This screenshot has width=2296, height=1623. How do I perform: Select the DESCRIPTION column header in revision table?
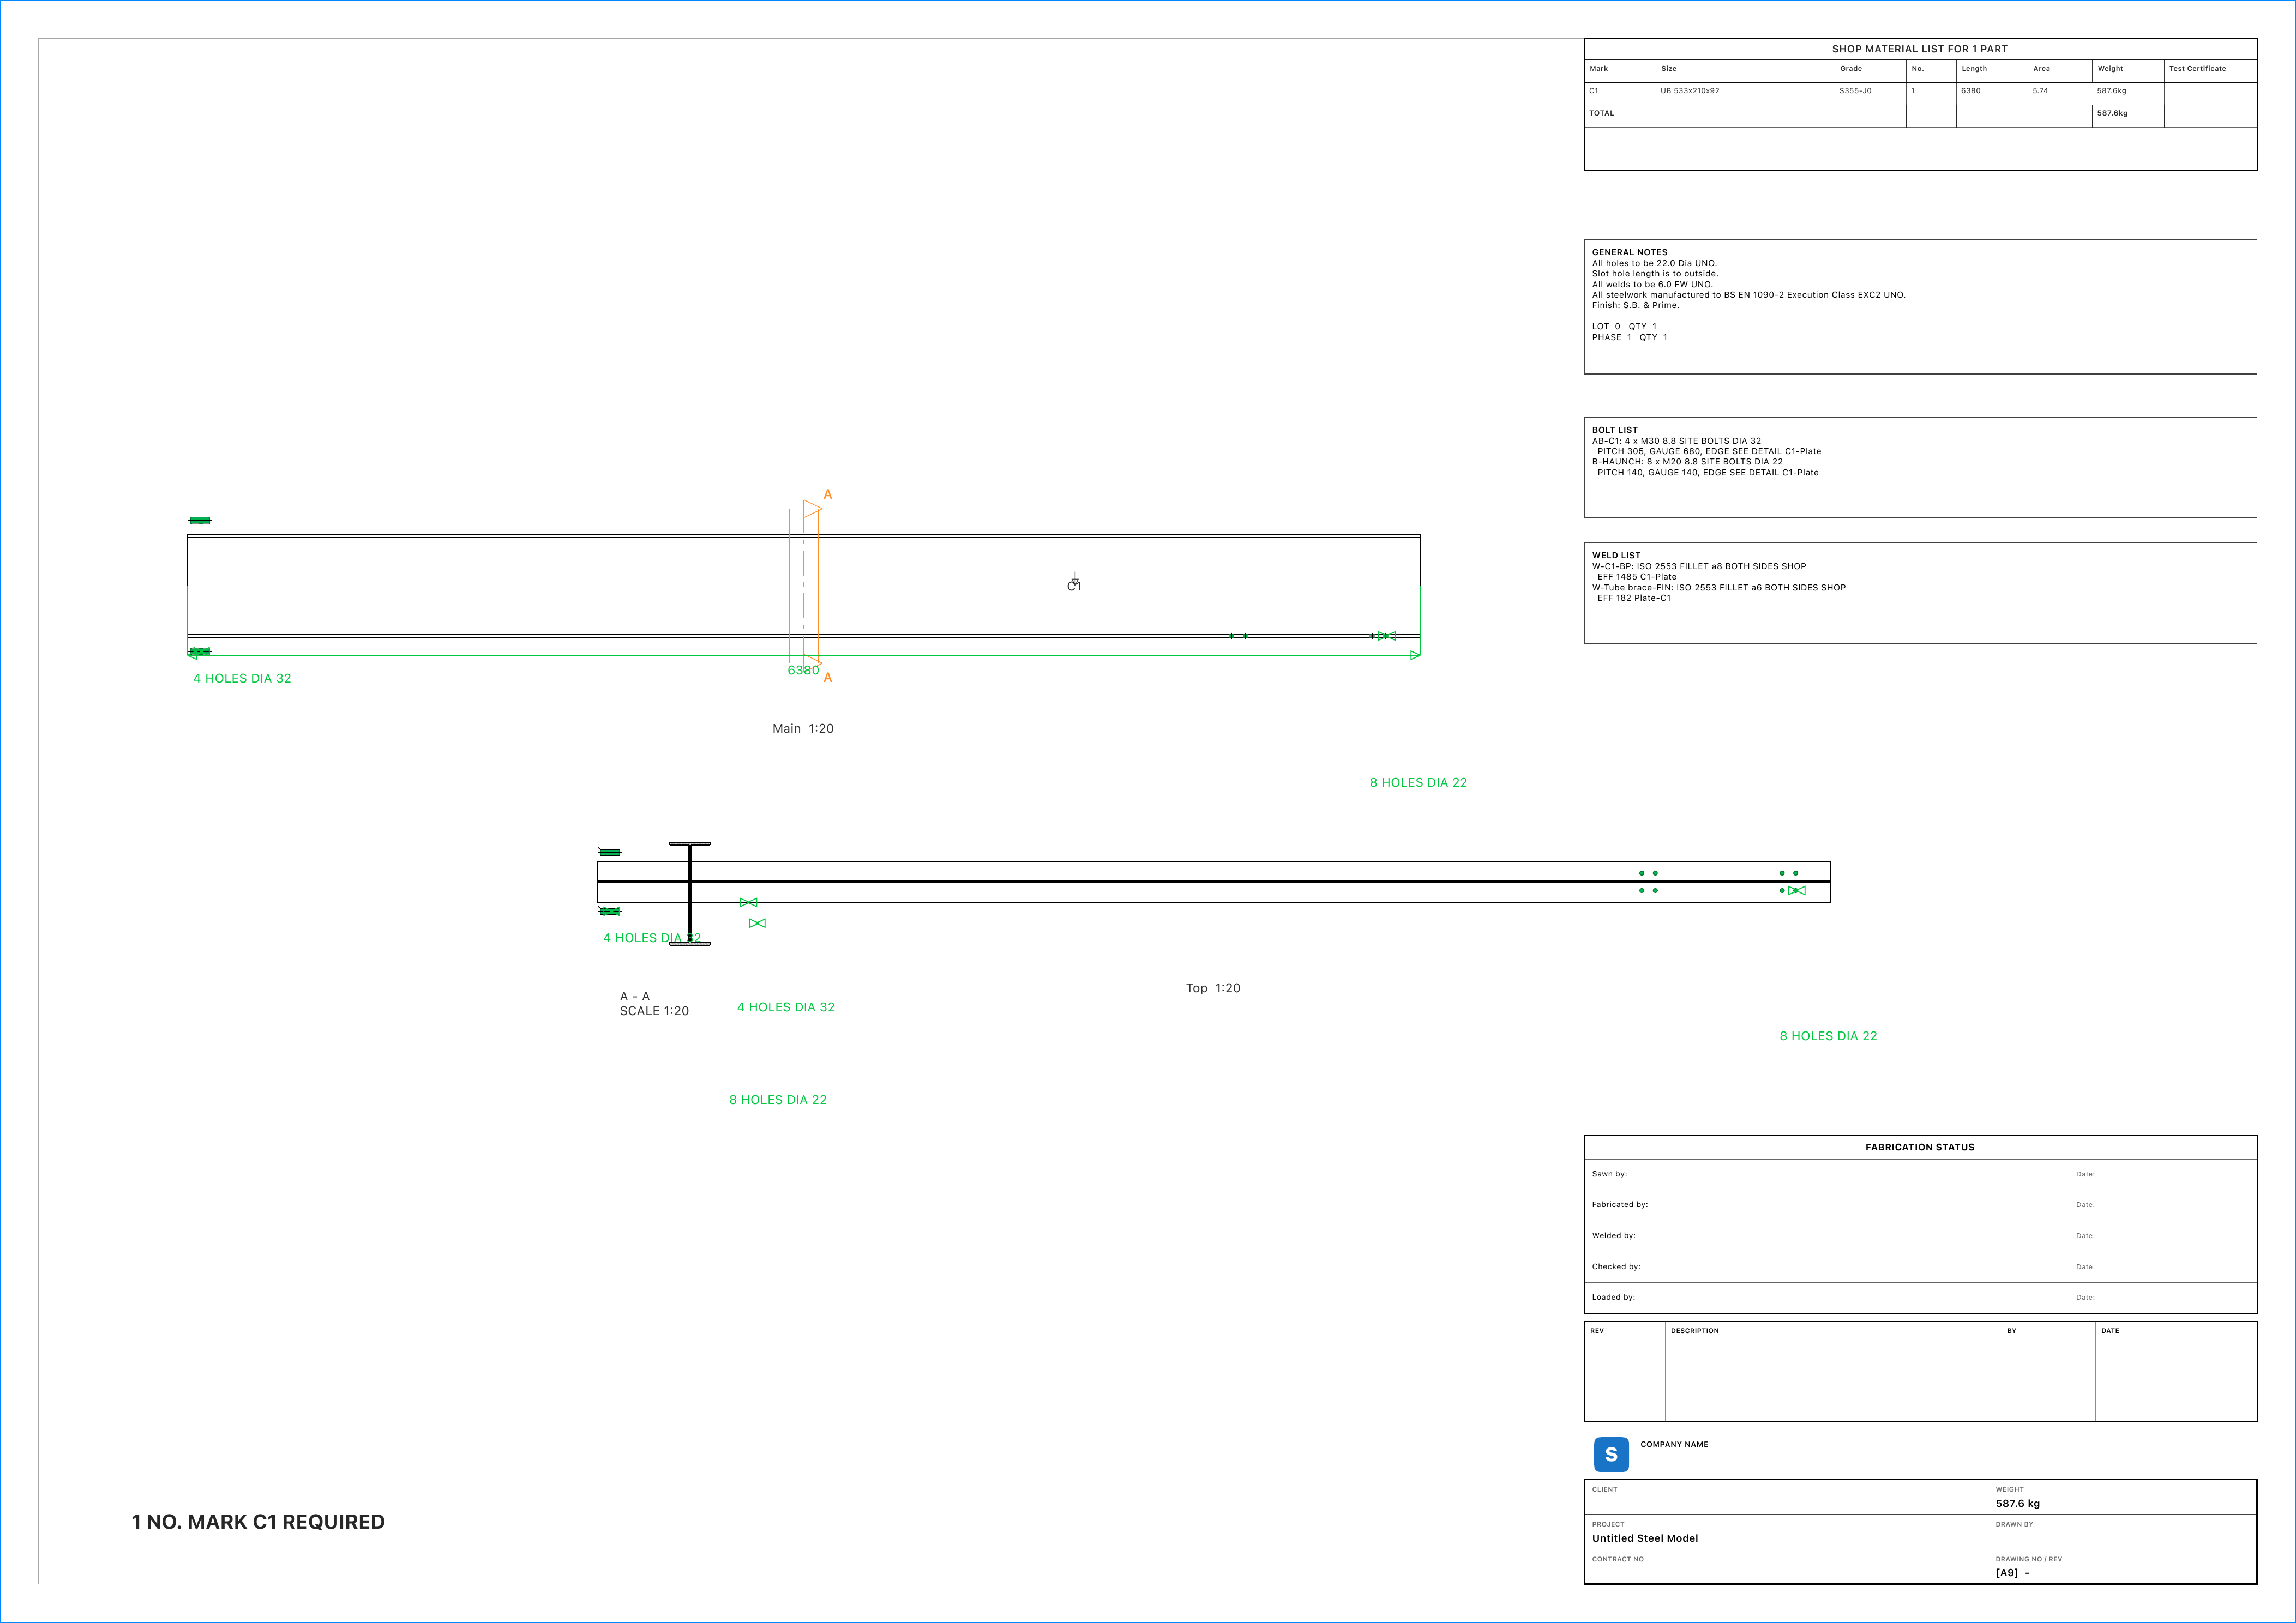(1695, 1331)
